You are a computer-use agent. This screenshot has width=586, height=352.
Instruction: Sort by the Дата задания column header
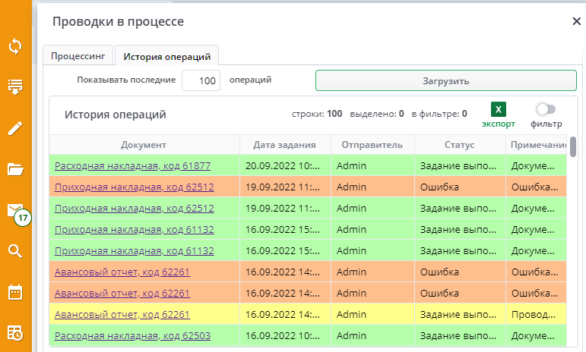coord(285,145)
